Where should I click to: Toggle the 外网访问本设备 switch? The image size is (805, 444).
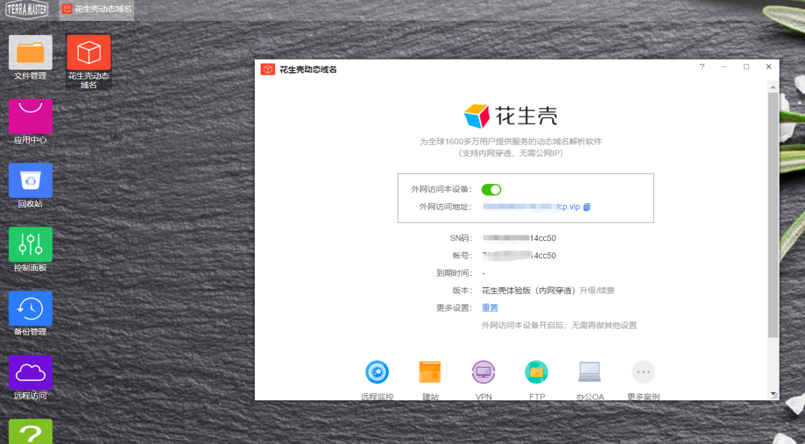point(491,190)
